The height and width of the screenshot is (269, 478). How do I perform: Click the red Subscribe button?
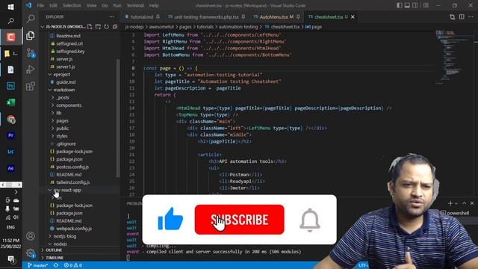[x=239, y=220]
